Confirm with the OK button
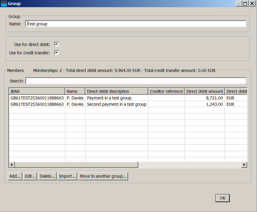 [x=222, y=198]
